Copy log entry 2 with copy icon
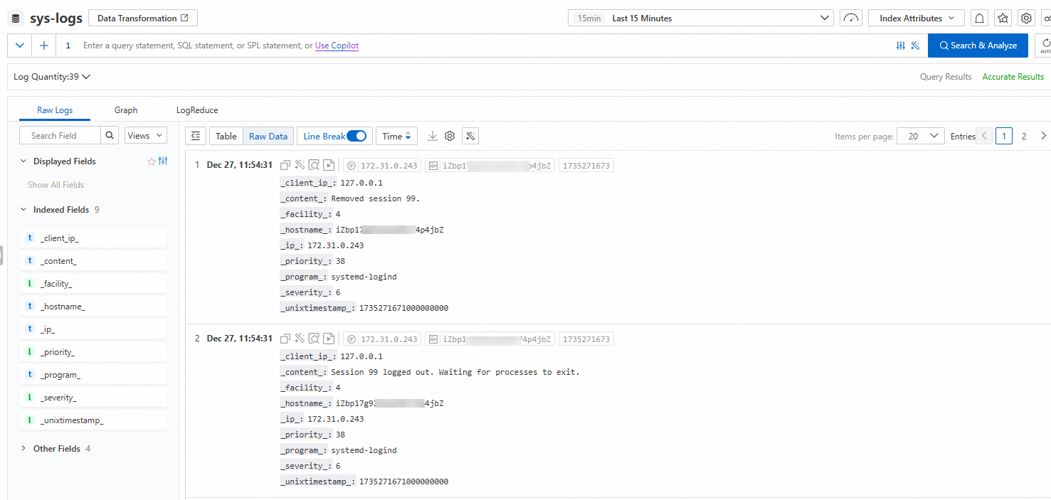Viewport: 1051px width, 500px height. pyautogui.click(x=285, y=339)
